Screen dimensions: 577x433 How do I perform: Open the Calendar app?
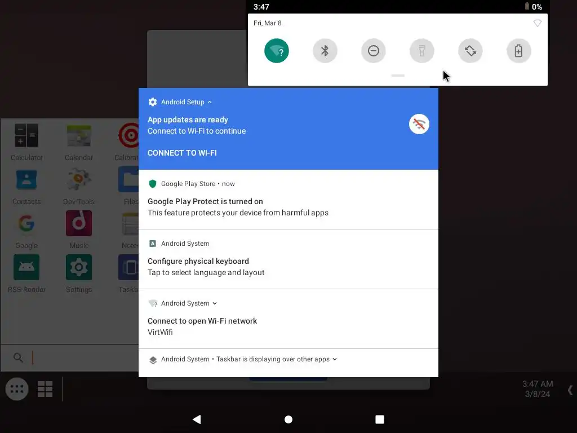point(79,142)
